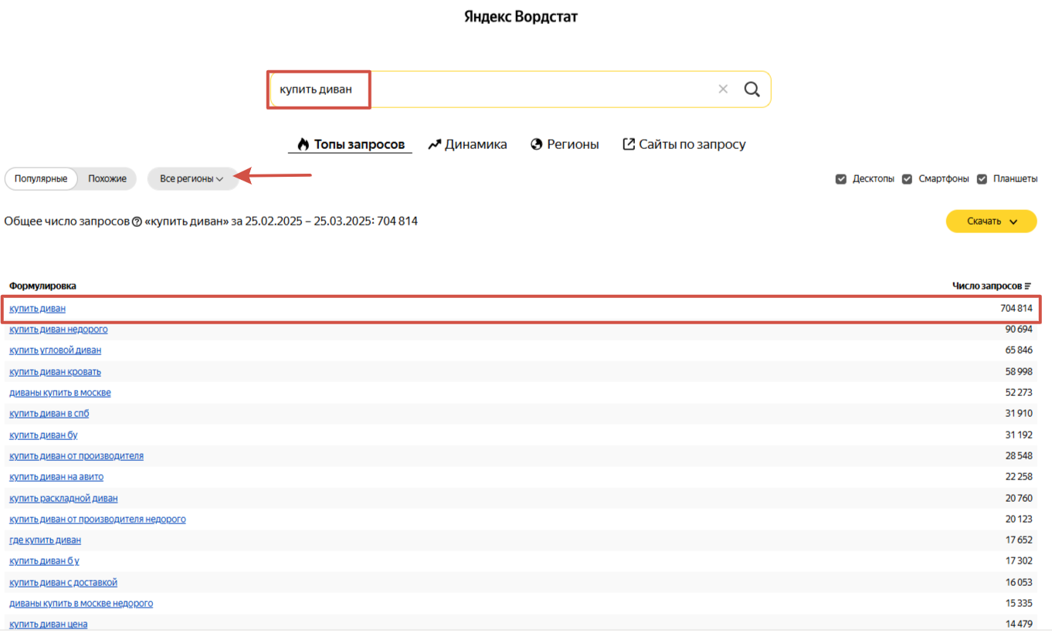1052x633 pixels.
Task: Click the купить диван недорого link
Action: 58,330
